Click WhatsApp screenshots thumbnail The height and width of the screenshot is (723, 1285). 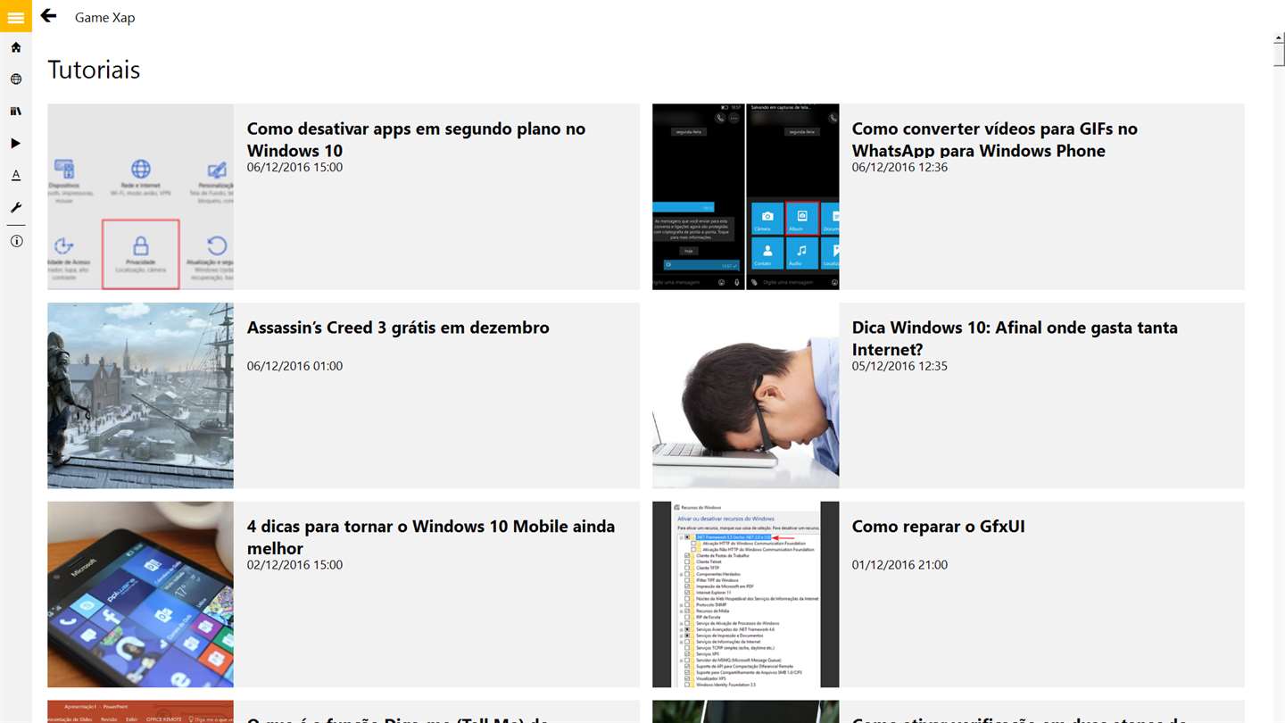tap(745, 196)
